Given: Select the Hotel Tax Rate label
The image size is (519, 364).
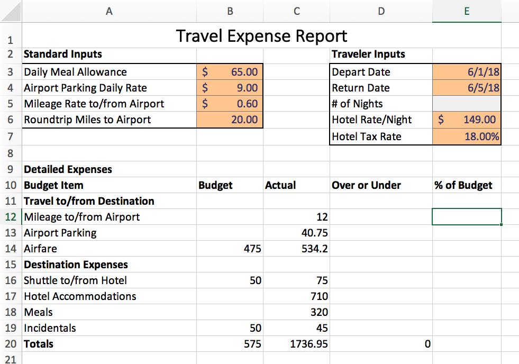Looking at the screenshot, I should click(381, 136).
